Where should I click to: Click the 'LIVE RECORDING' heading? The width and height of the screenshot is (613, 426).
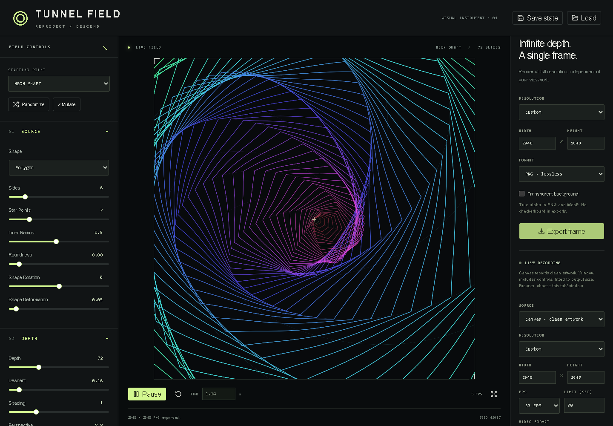543,263
